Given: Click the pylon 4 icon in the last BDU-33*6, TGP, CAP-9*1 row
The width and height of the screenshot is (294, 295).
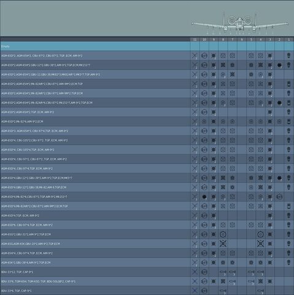Looking at the screenshot, I should coord(260,291).
